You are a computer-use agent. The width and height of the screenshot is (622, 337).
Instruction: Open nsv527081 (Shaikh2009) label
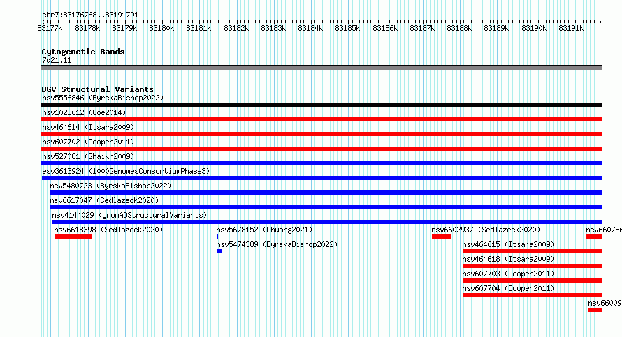(88, 156)
